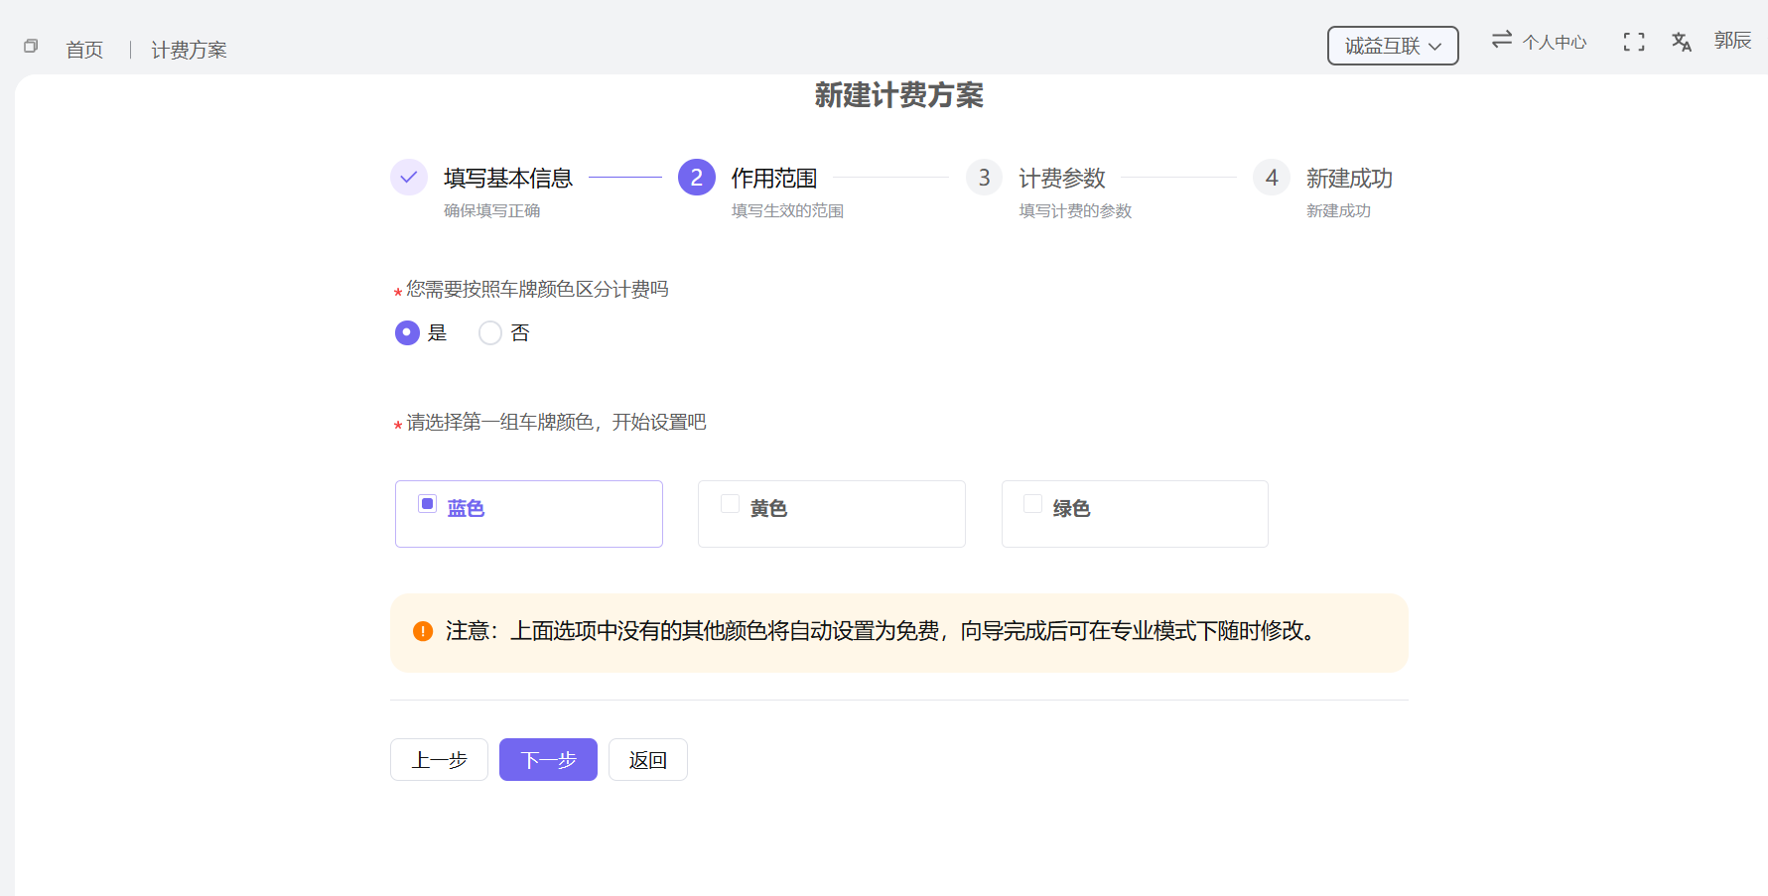This screenshot has height=896, width=1768.
Task: Click the fullscreen expand icon in header
Action: [x=1634, y=42]
